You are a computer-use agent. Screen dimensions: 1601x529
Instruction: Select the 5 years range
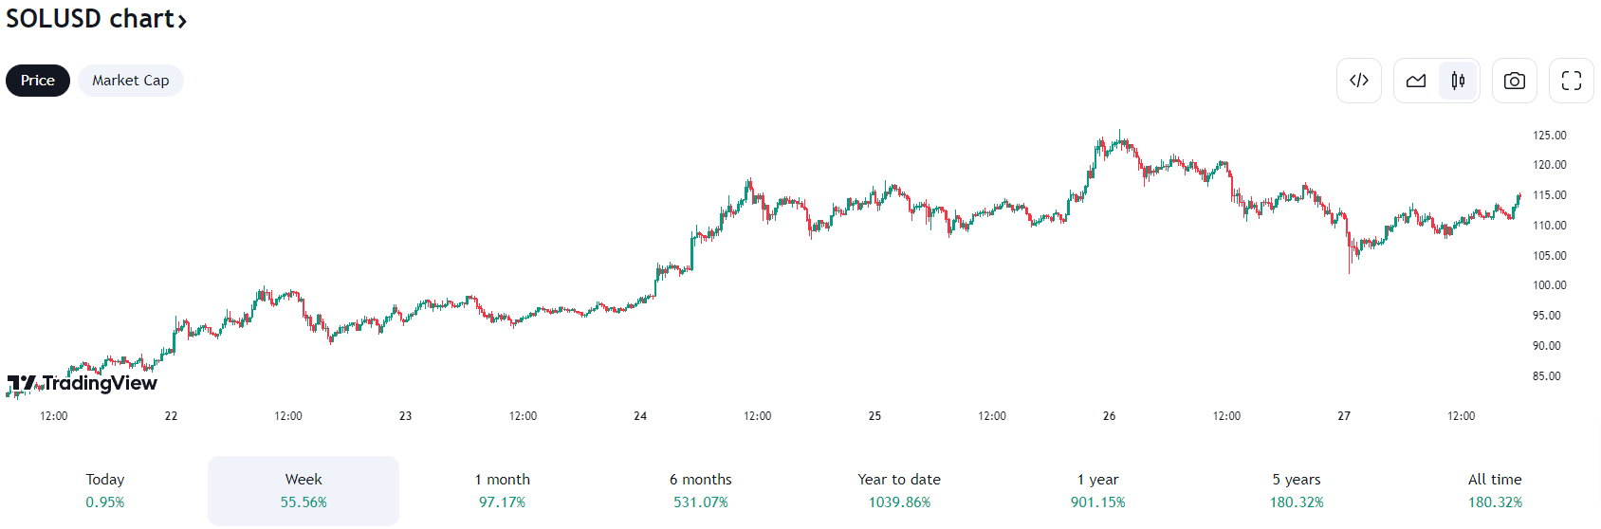tap(1297, 490)
